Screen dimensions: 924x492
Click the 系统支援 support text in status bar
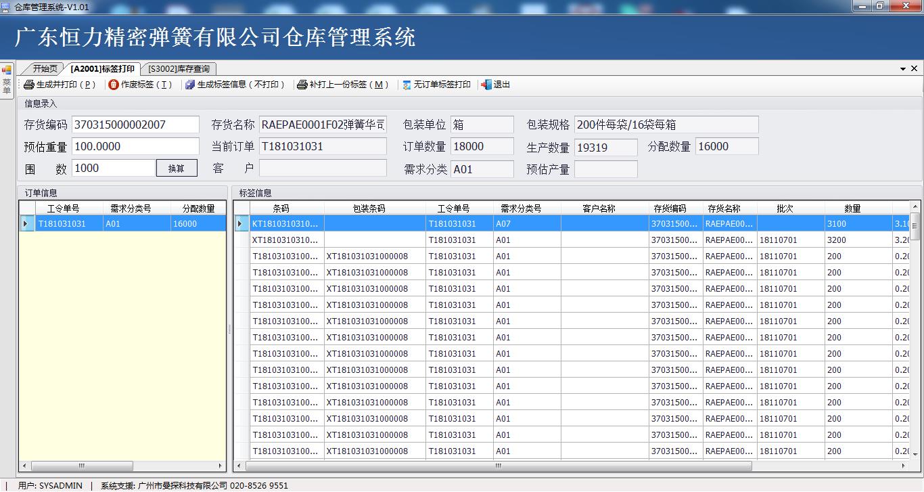(x=194, y=485)
